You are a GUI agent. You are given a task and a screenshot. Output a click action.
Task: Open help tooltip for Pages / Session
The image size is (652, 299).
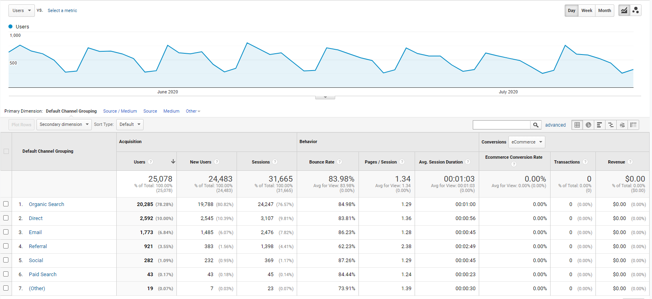(x=402, y=162)
